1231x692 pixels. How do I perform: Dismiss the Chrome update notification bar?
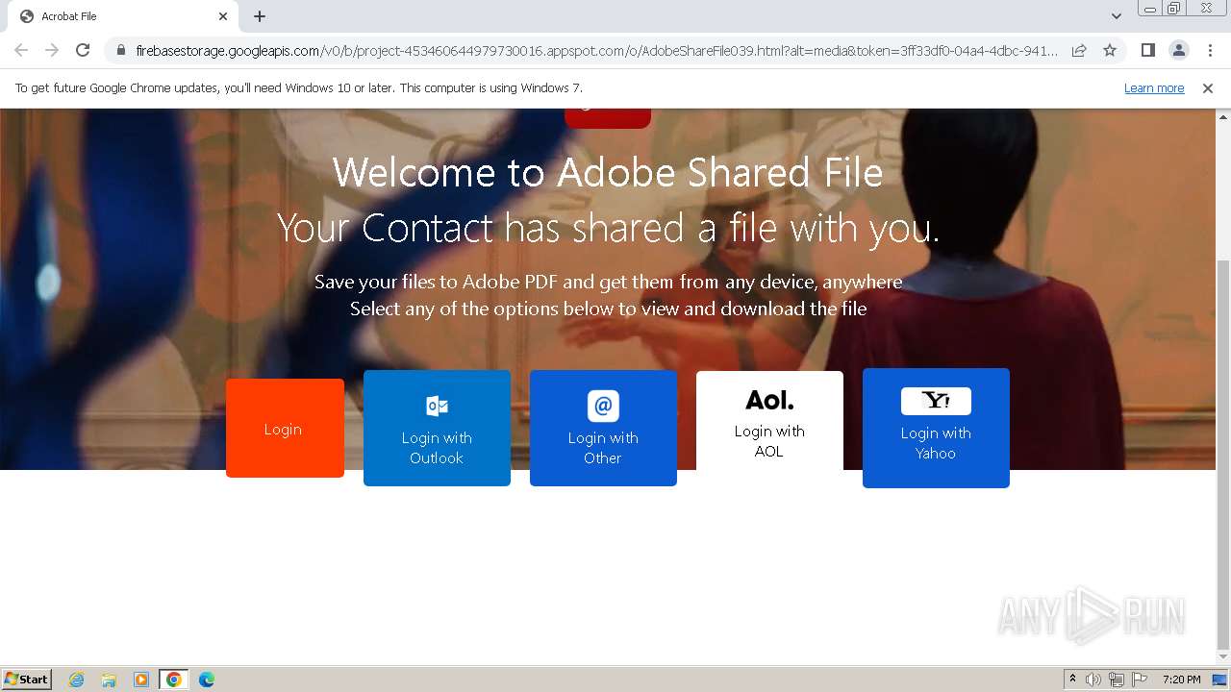click(x=1208, y=88)
